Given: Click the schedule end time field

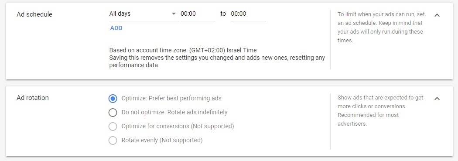Looking at the screenshot, I should tap(248, 14).
